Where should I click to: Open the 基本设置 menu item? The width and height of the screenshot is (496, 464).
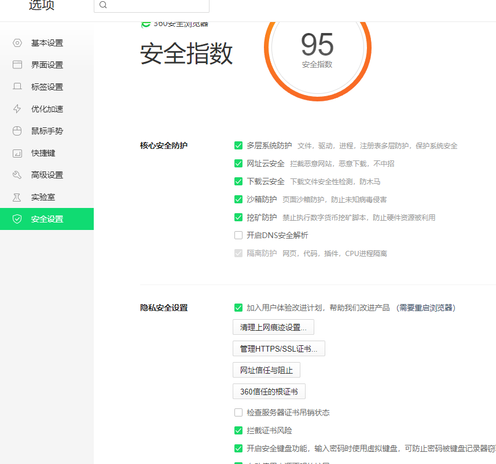[47, 43]
